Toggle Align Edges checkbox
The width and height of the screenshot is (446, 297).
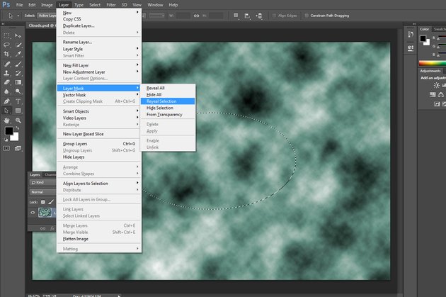[274, 16]
